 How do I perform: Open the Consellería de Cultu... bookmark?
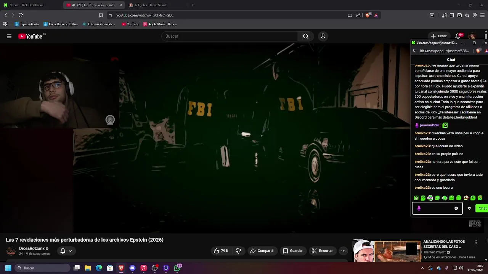click(61, 24)
